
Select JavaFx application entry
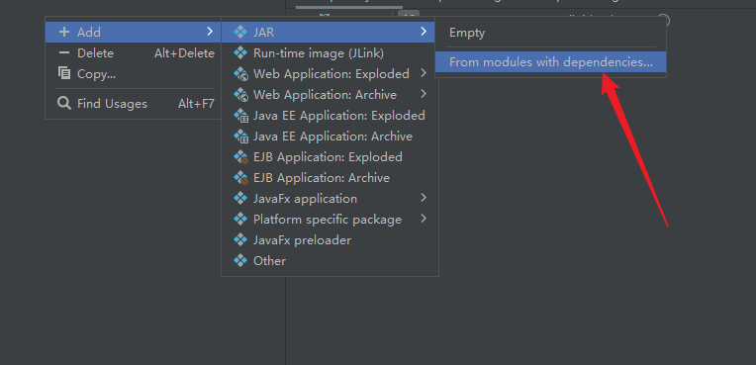(329, 198)
